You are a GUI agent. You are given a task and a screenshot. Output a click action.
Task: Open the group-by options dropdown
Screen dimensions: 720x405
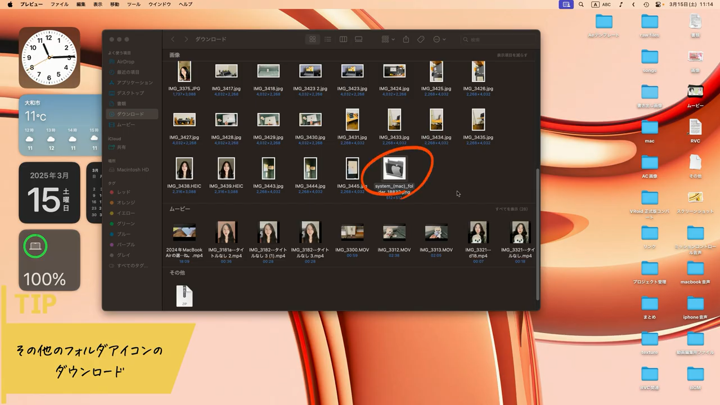[388, 39]
